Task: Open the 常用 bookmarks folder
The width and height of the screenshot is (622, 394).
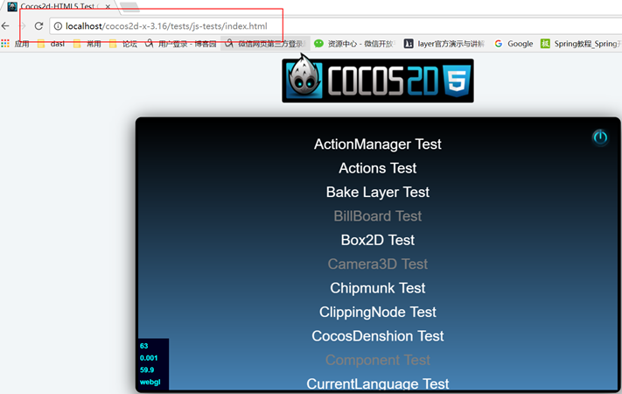Action: click(x=87, y=44)
